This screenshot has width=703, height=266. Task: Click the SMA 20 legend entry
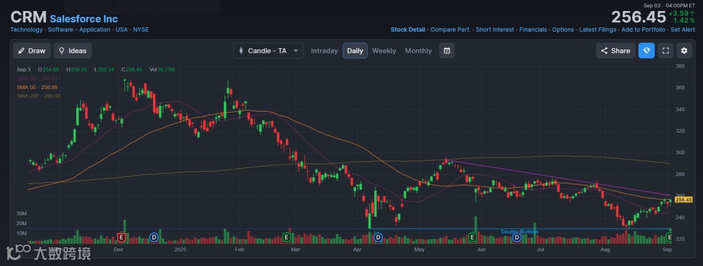click(x=38, y=78)
